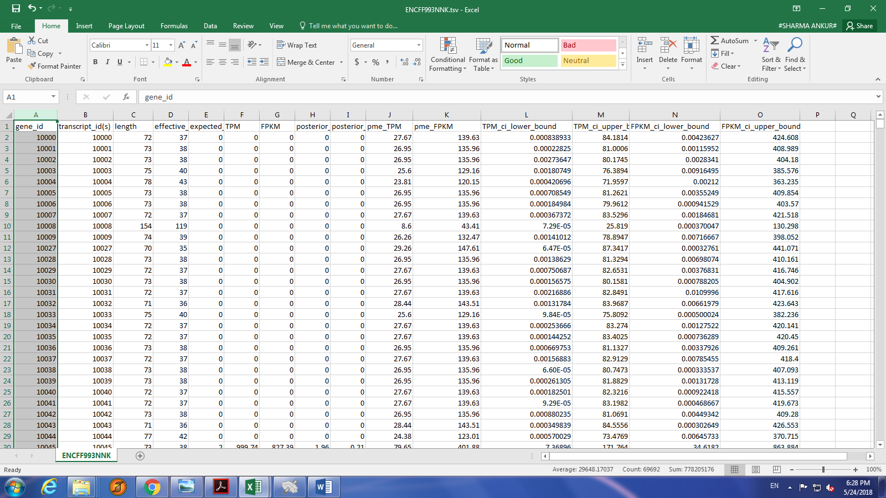Screen dimensions: 886x498
Task: Switch to the Data tab
Action: point(210,26)
